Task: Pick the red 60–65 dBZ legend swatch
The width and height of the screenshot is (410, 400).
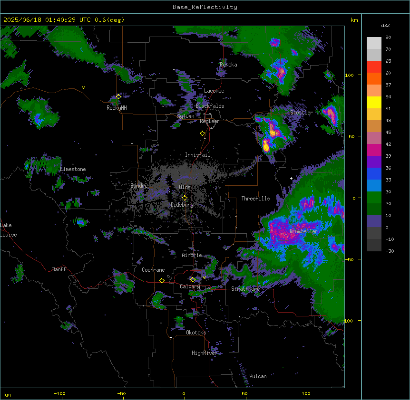Action: coord(374,67)
